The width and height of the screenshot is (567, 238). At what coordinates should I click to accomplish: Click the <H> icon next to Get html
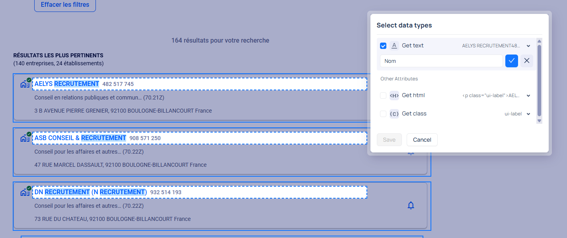pos(394,96)
